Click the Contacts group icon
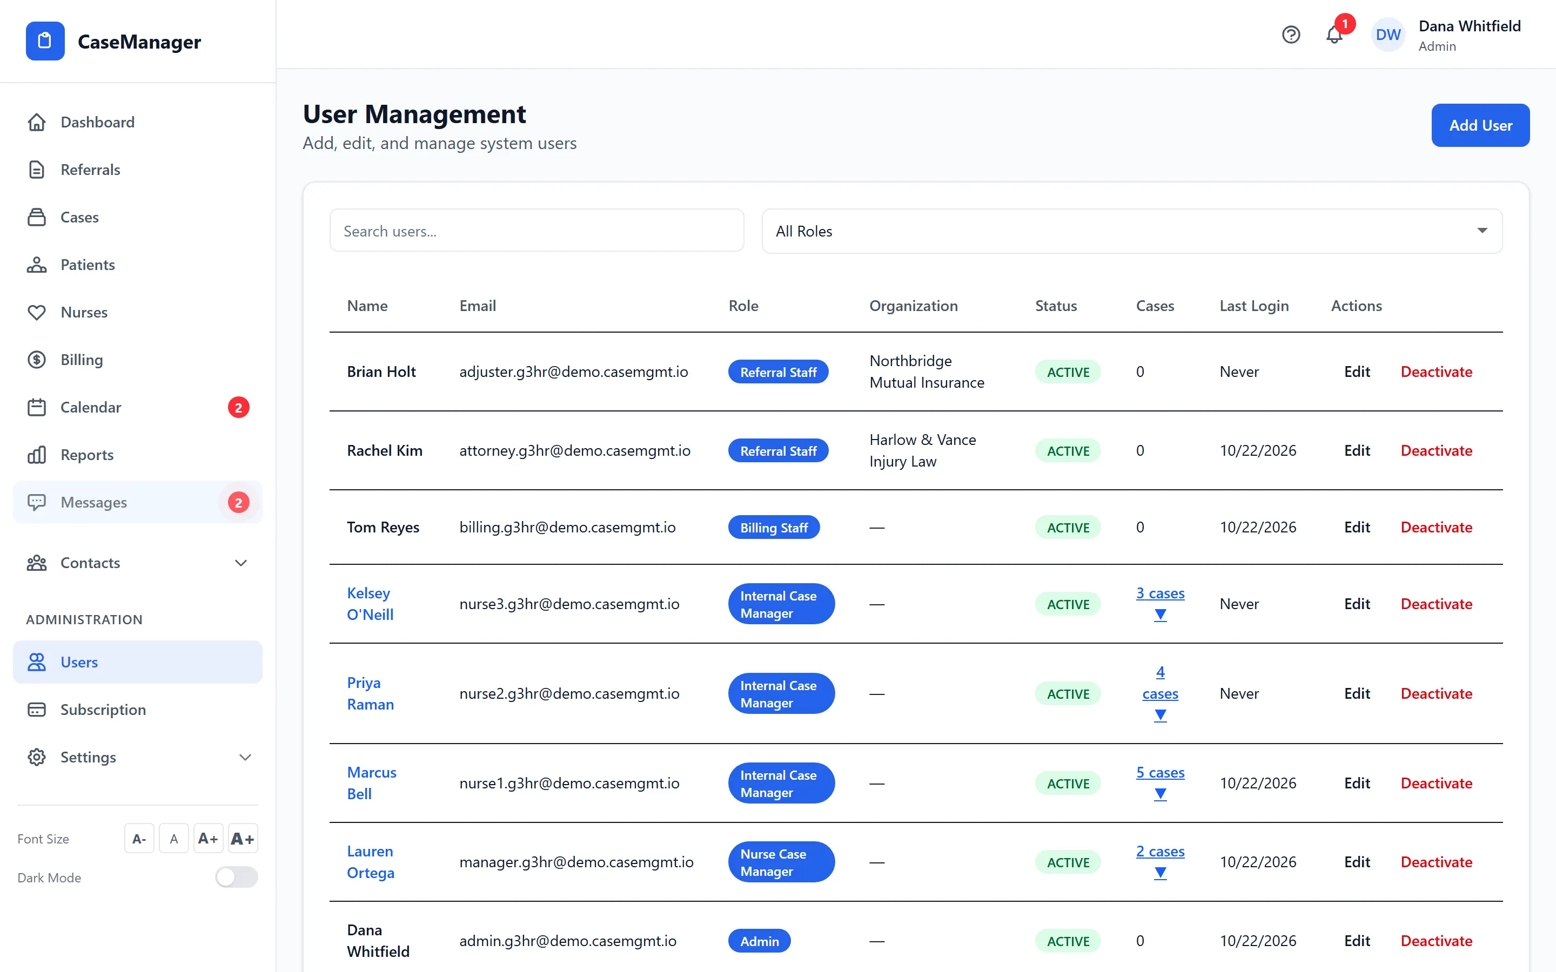This screenshot has height=972, width=1556. [x=37, y=563]
